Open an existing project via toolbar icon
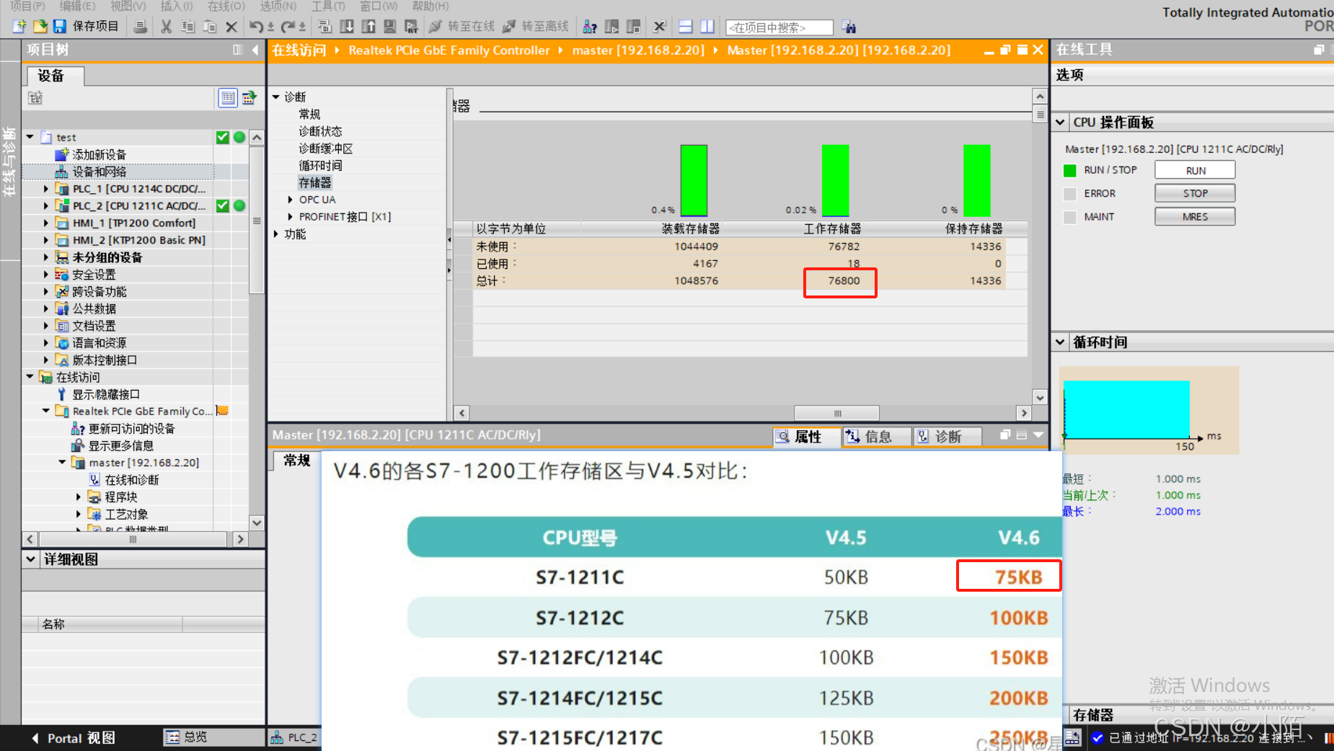The width and height of the screenshot is (1334, 751). pos(40,27)
